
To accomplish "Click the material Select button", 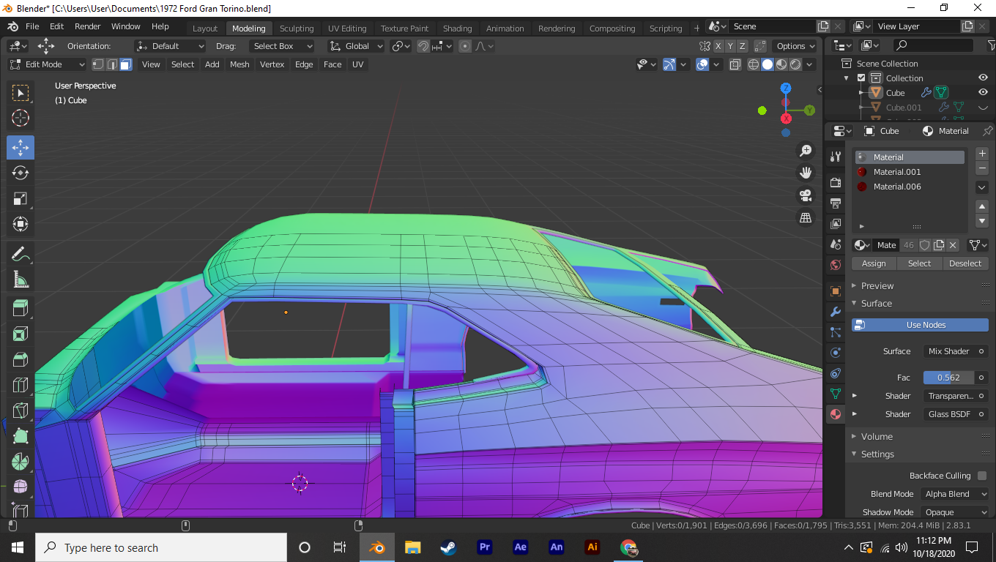I will click(x=919, y=263).
